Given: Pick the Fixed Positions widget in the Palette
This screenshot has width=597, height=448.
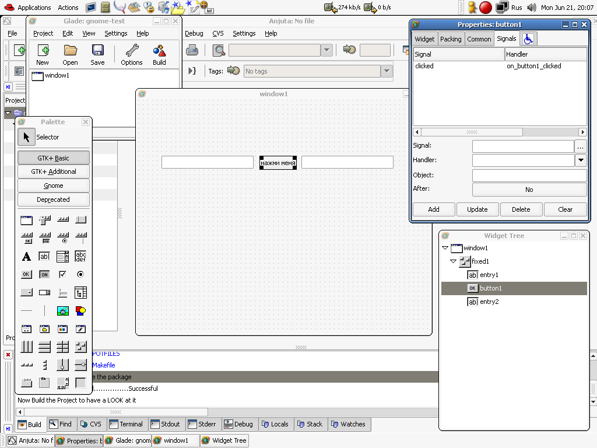Looking at the screenshot, I should 80,346.
